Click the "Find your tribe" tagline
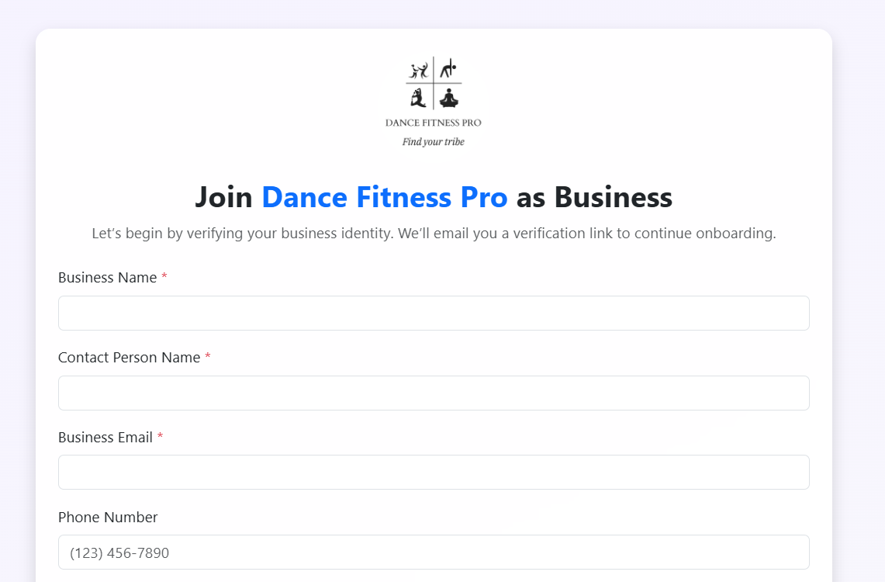The image size is (885, 582). coord(433,142)
